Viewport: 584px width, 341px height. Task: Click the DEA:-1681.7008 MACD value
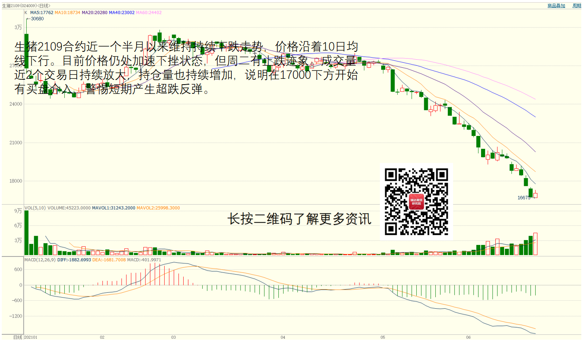[109, 260]
